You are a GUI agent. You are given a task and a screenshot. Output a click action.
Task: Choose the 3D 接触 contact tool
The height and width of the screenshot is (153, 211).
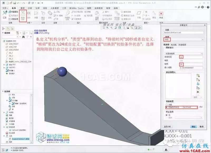pos(58,16)
